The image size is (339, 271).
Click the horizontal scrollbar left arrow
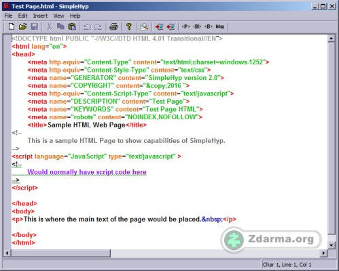click(7, 253)
